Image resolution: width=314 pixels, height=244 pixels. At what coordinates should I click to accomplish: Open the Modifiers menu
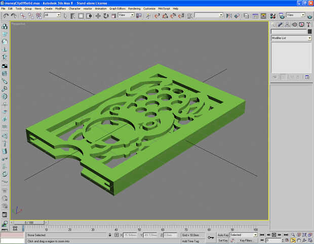click(60, 9)
